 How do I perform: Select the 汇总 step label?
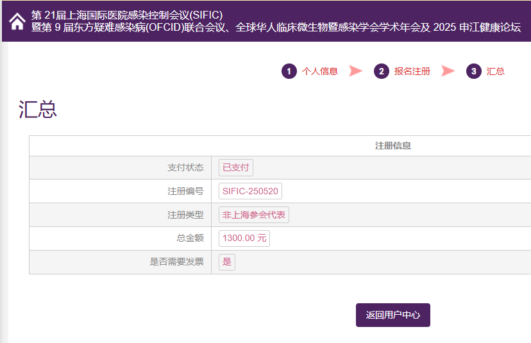click(496, 71)
